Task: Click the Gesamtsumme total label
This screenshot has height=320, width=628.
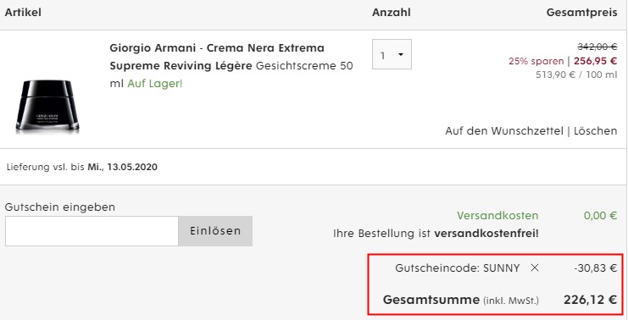Action: coord(431,300)
